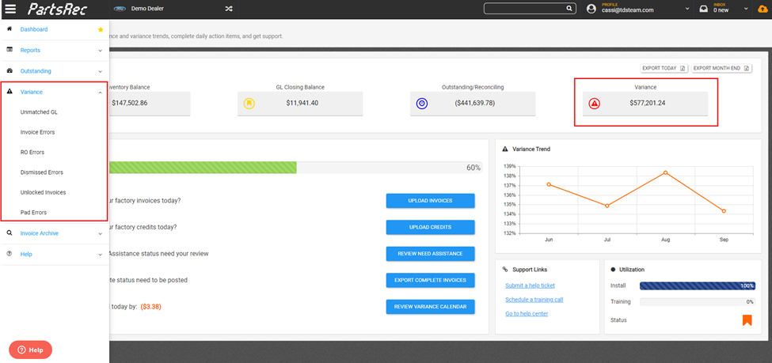The height and width of the screenshot is (363, 772).
Task: Click the Ford logo beside Demo Dealer
Action: tap(120, 9)
